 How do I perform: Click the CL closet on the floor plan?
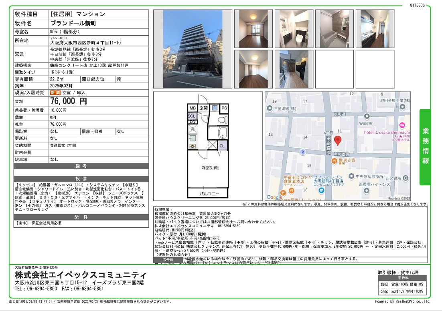pos(222,146)
